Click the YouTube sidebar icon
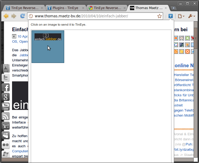The image size is (199, 163). (x=6, y=106)
